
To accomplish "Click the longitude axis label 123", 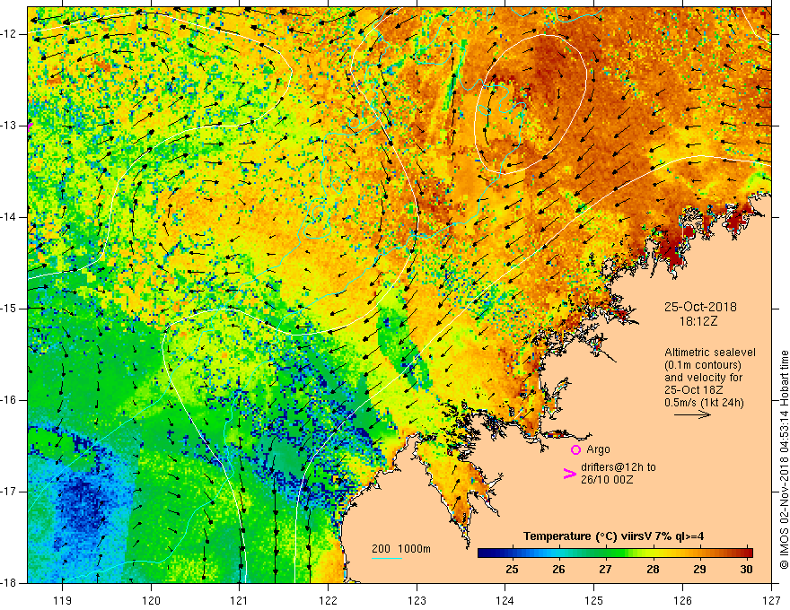I will (417, 600).
